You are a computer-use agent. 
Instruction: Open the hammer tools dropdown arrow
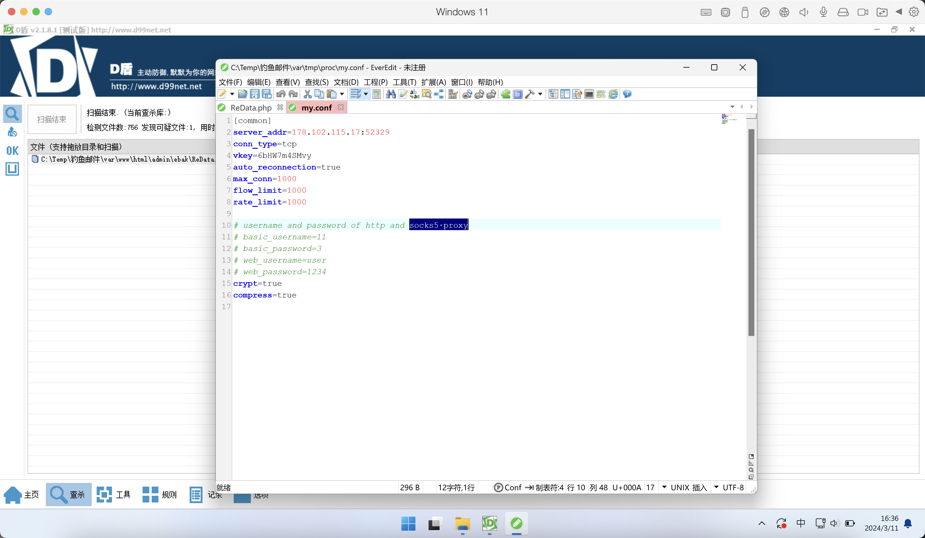(x=540, y=94)
